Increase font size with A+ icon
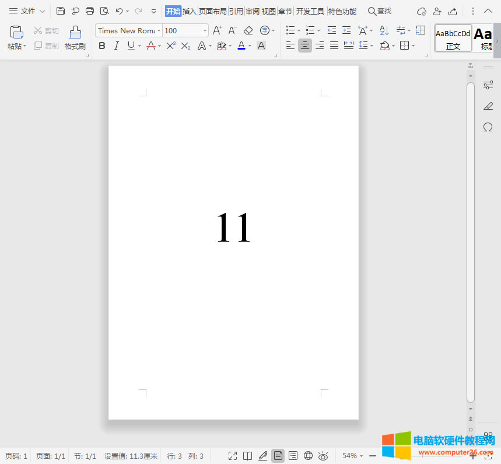Image resolution: width=501 pixels, height=464 pixels. (217, 30)
